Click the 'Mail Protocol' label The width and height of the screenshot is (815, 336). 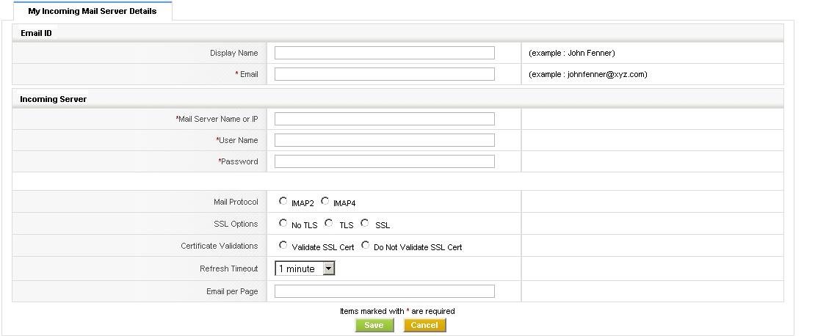click(236, 202)
